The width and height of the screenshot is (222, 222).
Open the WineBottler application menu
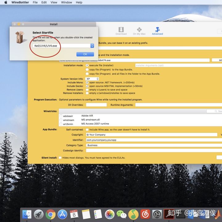[20, 2]
